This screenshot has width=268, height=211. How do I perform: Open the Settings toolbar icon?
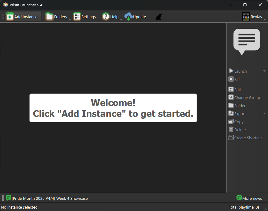pyautogui.click(x=77, y=17)
